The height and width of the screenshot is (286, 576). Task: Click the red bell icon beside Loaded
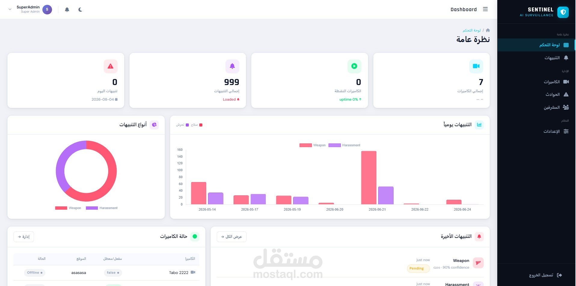point(238,99)
